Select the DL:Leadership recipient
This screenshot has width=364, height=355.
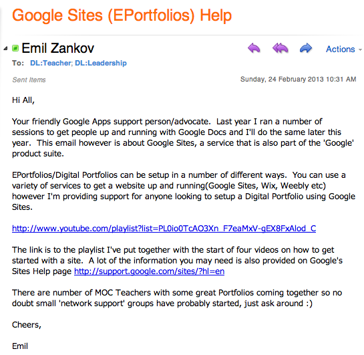coord(101,63)
